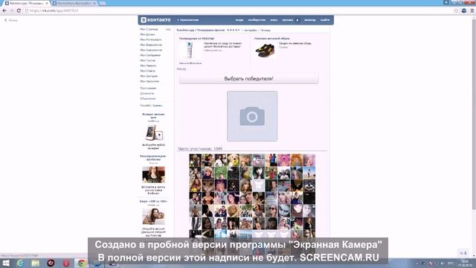The width and height of the screenshot is (476, 268).
Task: Open File Explorer from the taskbar
Action: [36, 263]
